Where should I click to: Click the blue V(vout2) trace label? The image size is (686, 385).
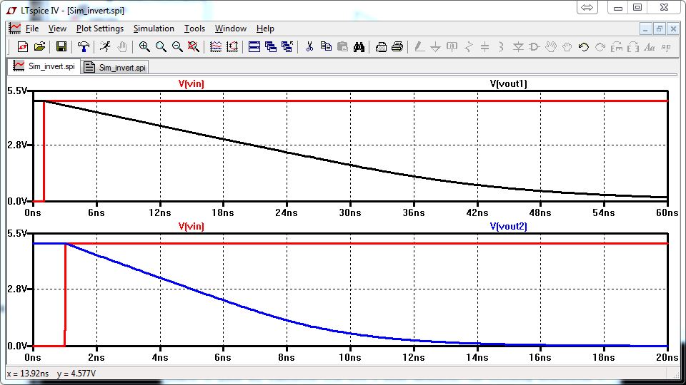click(508, 226)
